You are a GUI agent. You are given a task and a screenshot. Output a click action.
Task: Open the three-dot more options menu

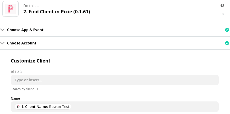click(x=222, y=14)
